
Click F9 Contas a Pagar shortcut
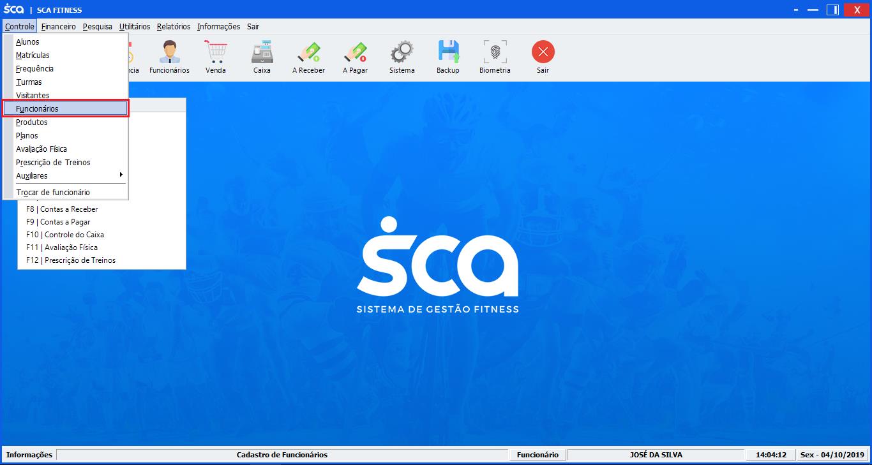click(x=58, y=221)
